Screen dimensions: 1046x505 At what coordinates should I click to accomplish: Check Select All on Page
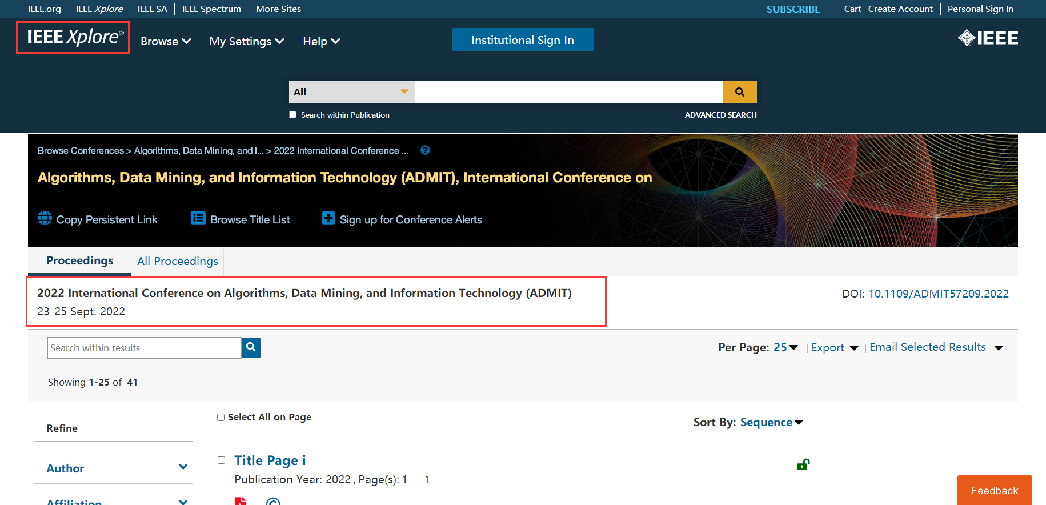tap(221, 418)
